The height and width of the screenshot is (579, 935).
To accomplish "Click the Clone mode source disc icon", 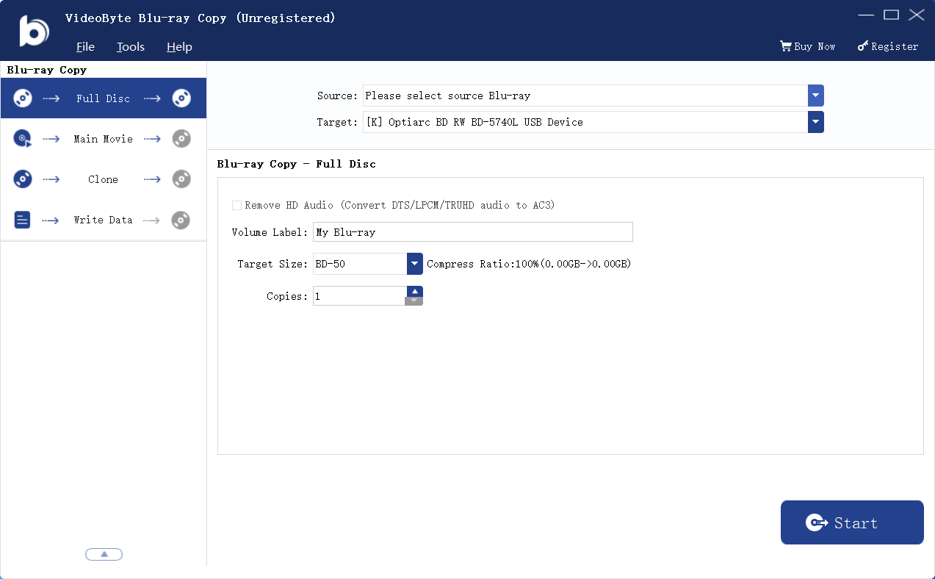I will point(24,179).
